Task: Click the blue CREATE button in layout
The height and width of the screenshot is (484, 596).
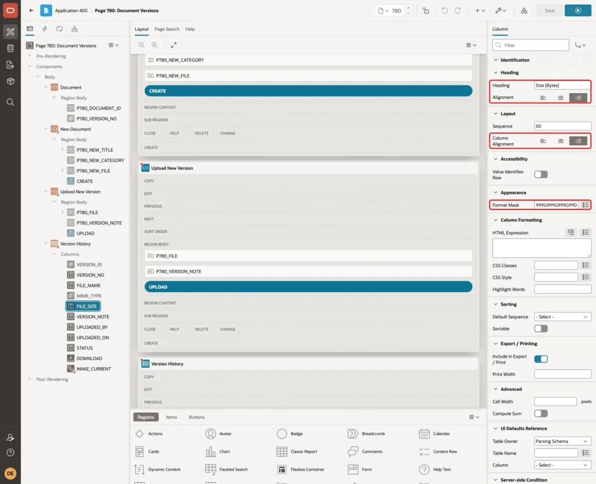Action: 308,91
